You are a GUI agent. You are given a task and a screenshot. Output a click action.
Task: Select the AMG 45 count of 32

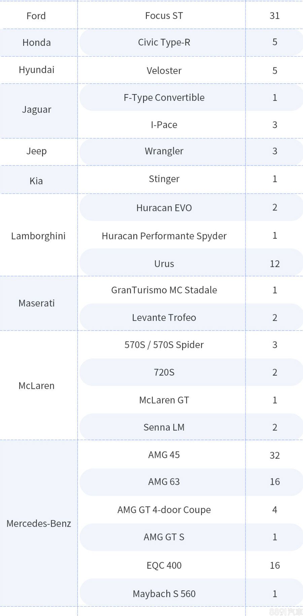click(x=275, y=455)
